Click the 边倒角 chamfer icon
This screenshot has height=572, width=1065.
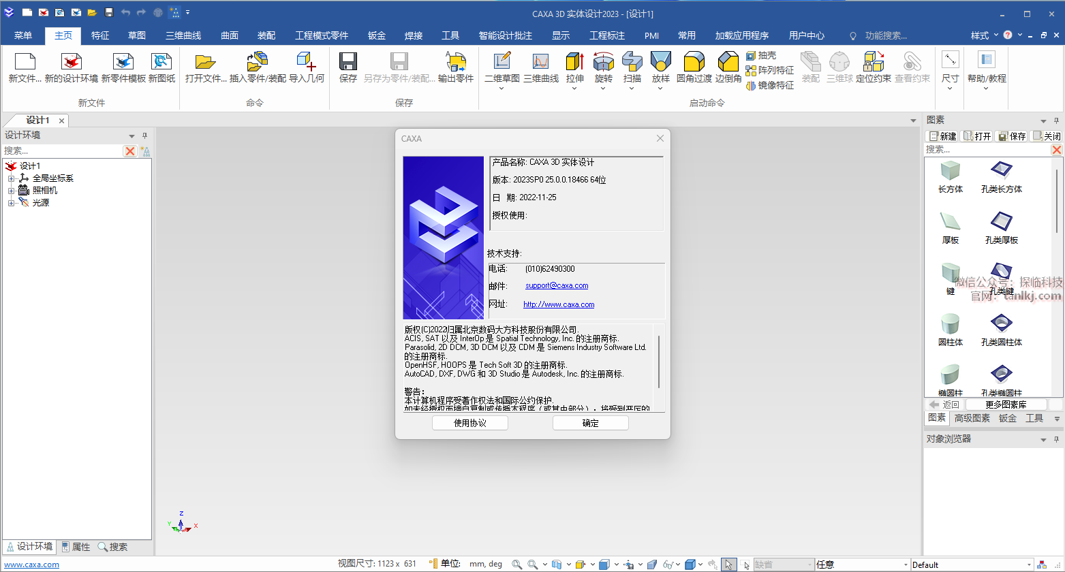click(728, 63)
